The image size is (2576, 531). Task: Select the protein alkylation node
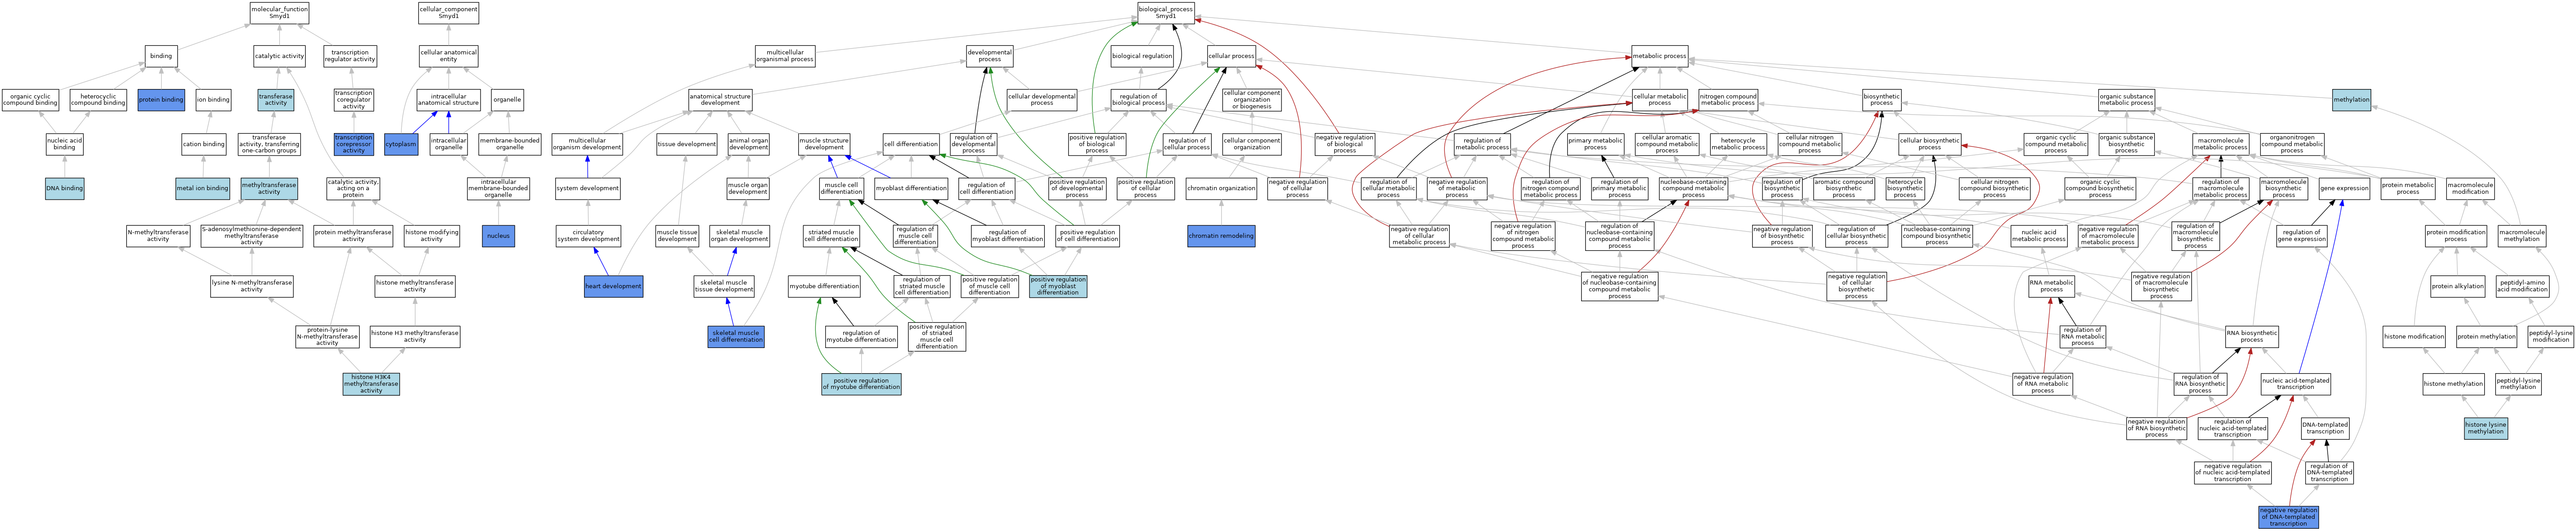click(2457, 286)
